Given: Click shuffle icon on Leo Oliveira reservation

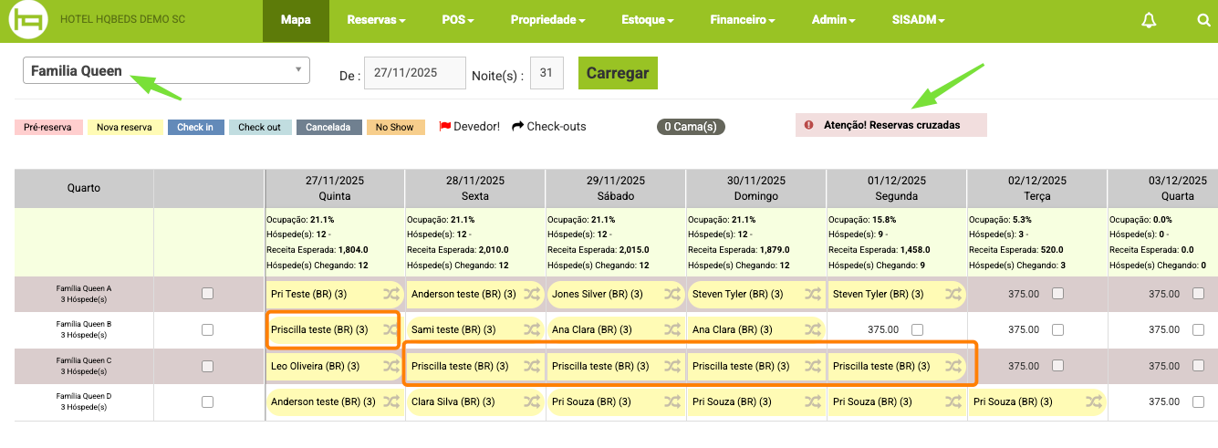Looking at the screenshot, I should point(390,366).
